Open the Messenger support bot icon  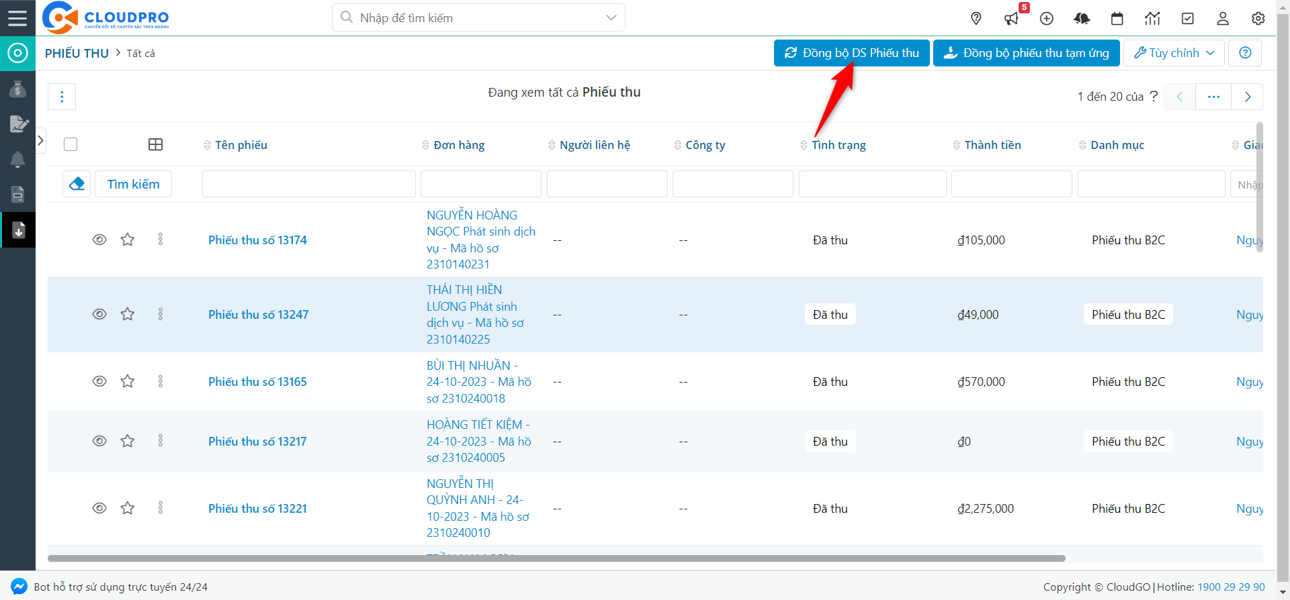[19, 586]
